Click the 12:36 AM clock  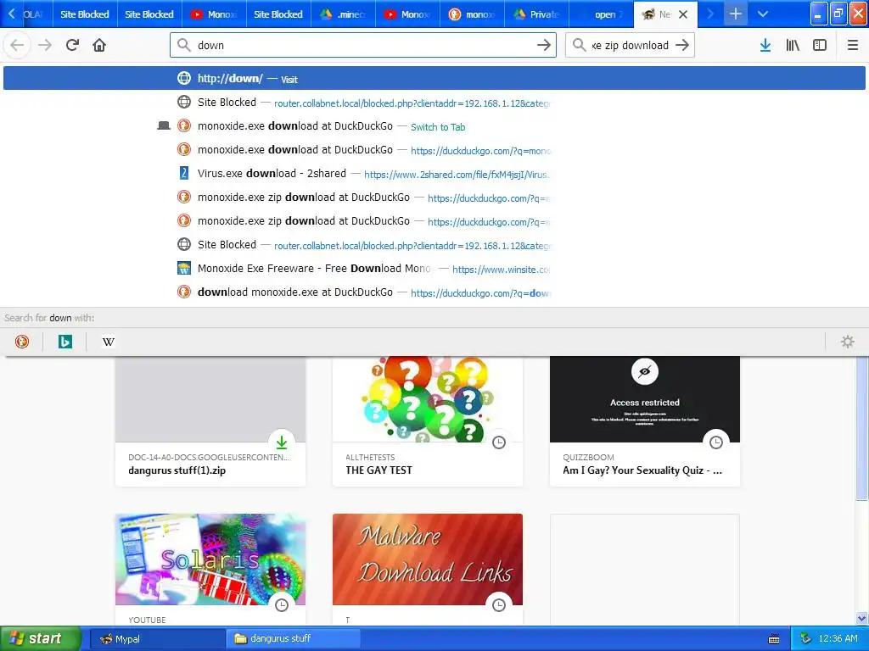(x=838, y=639)
